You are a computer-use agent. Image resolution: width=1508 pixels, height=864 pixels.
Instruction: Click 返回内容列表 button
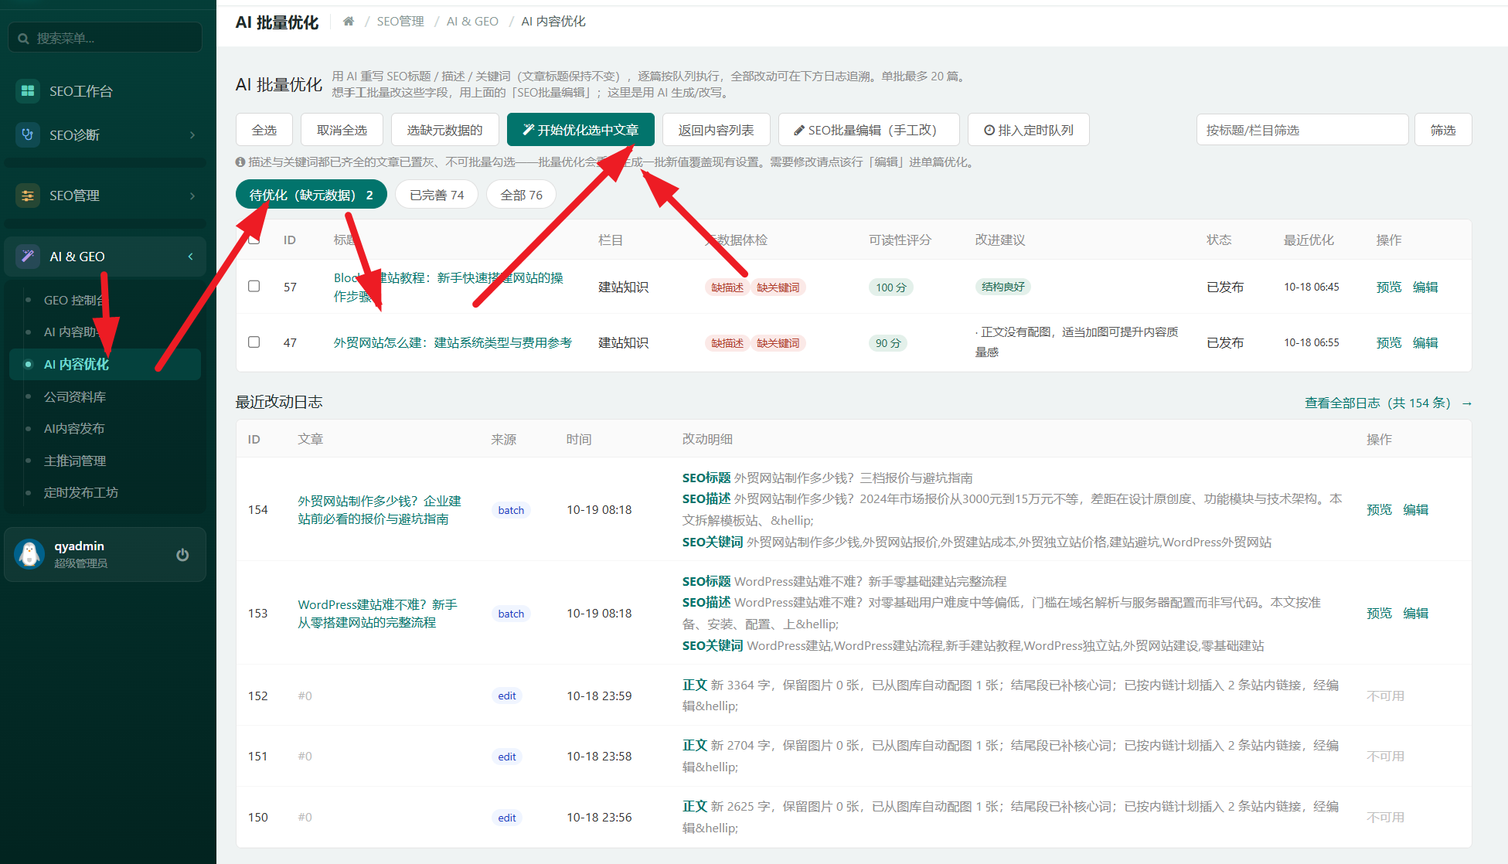pyautogui.click(x=716, y=130)
